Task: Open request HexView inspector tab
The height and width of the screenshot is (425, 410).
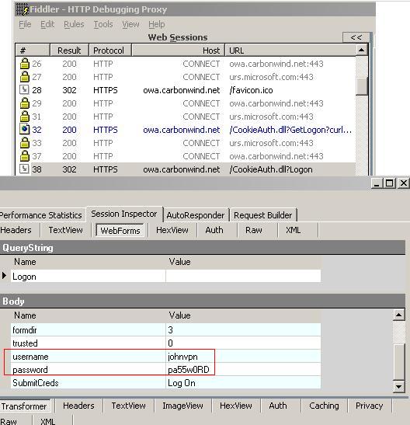Action: tap(172, 230)
